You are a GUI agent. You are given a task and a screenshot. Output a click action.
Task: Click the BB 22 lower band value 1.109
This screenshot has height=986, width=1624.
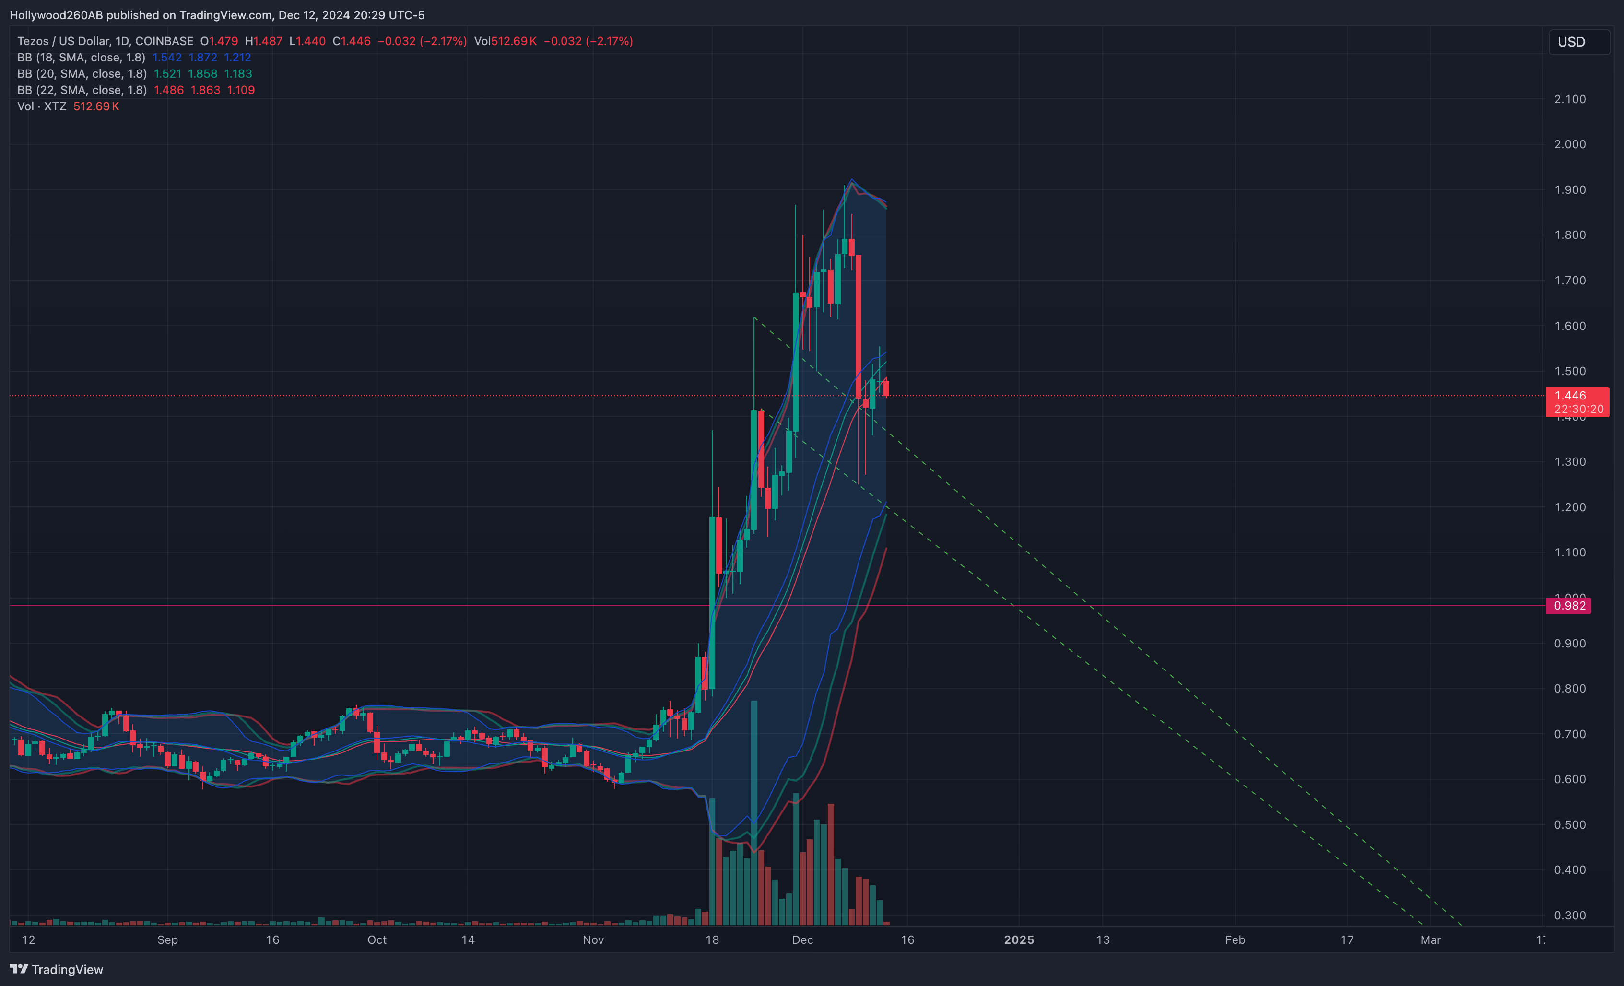pos(241,90)
